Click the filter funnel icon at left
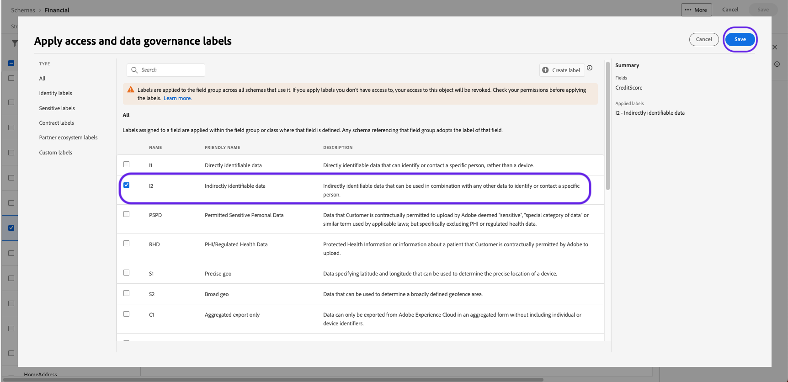Image resolution: width=788 pixels, height=382 pixels. 15,43
